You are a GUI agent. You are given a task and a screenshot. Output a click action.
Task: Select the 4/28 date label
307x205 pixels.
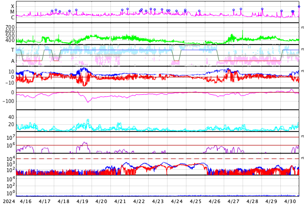click(252, 201)
